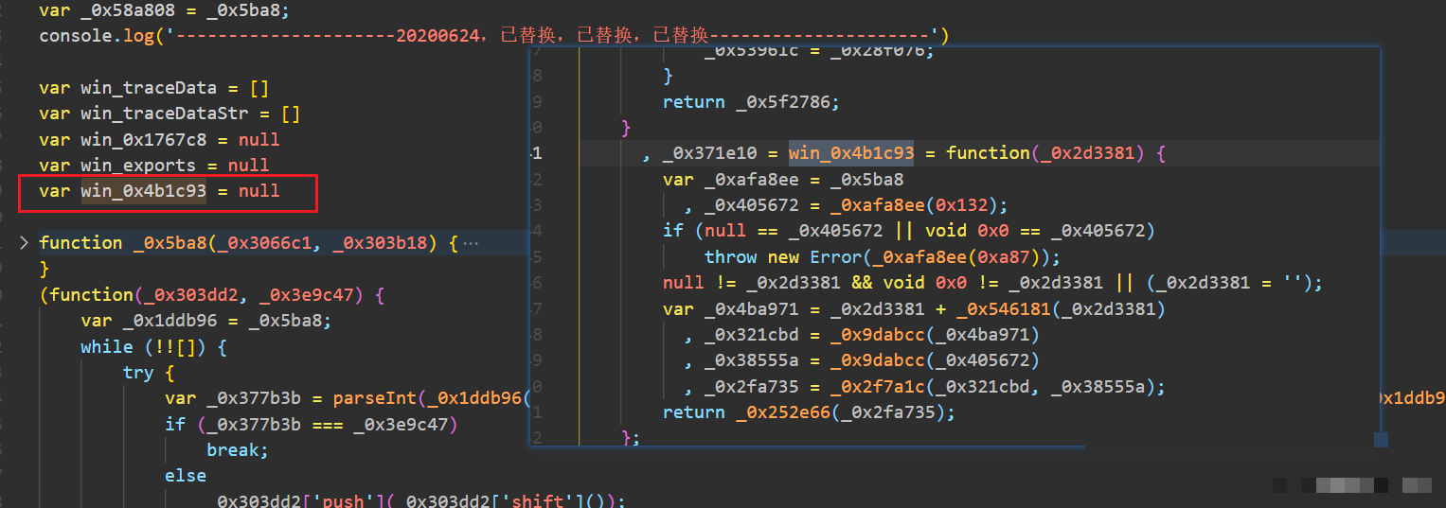Viewport: 1446px width, 508px height.
Task: Click the break statement
Action: [237, 450]
